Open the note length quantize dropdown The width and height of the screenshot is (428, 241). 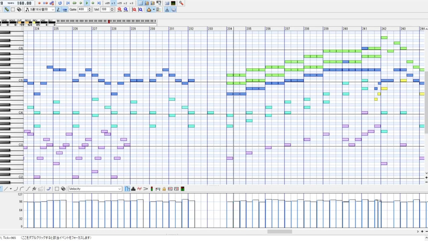point(40,9)
